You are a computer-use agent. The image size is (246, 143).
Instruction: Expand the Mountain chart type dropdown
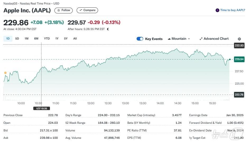[179, 39]
